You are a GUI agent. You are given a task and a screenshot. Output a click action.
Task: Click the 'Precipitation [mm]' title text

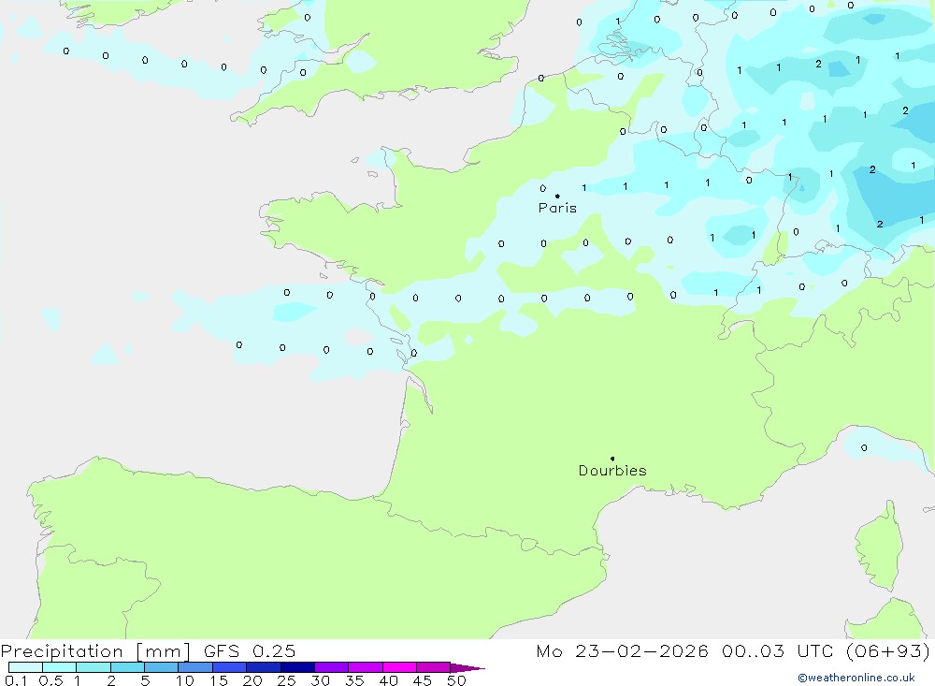tap(95, 650)
